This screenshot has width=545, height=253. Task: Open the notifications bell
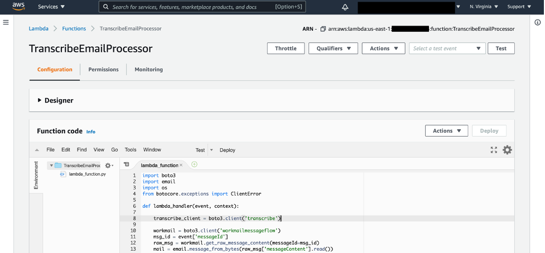pos(345,7)
